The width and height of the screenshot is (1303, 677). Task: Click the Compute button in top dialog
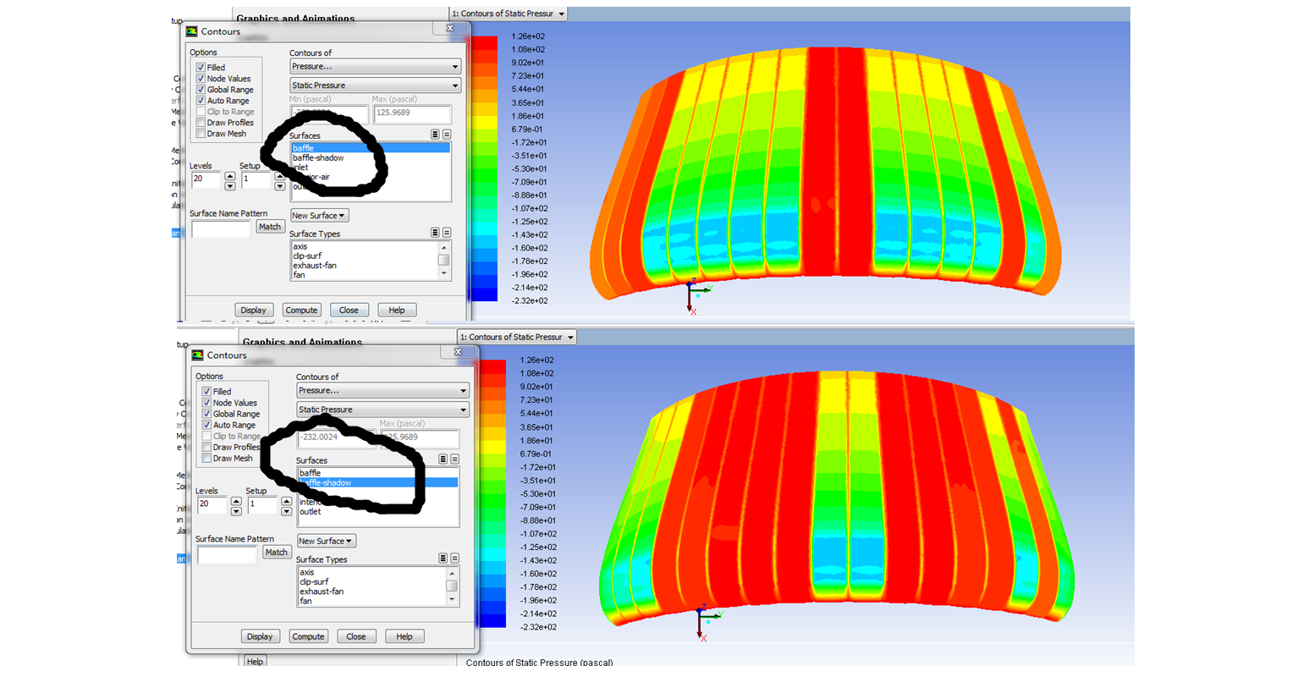click(x=301, y=311)
